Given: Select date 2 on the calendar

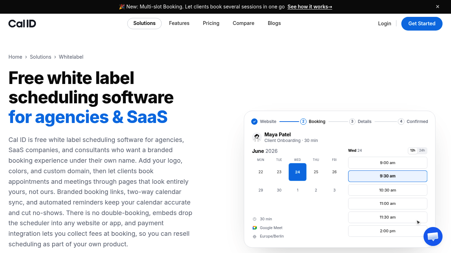Looking at the screenshot, I should tap(316, 190).
